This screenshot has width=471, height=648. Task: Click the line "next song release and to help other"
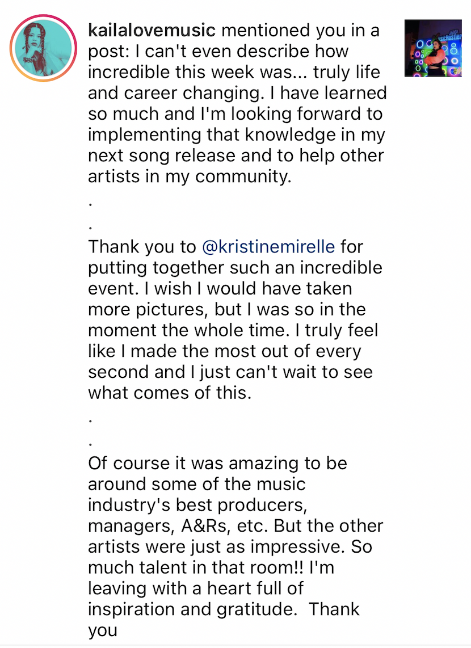coord(235,155)
